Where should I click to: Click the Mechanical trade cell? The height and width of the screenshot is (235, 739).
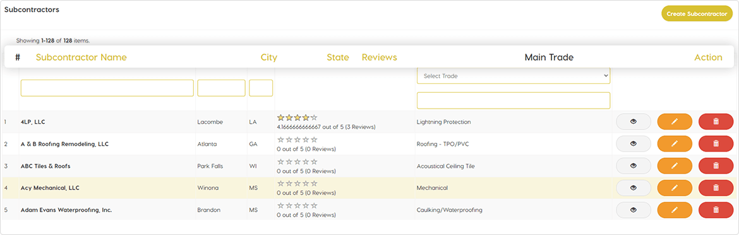point(431,188)
